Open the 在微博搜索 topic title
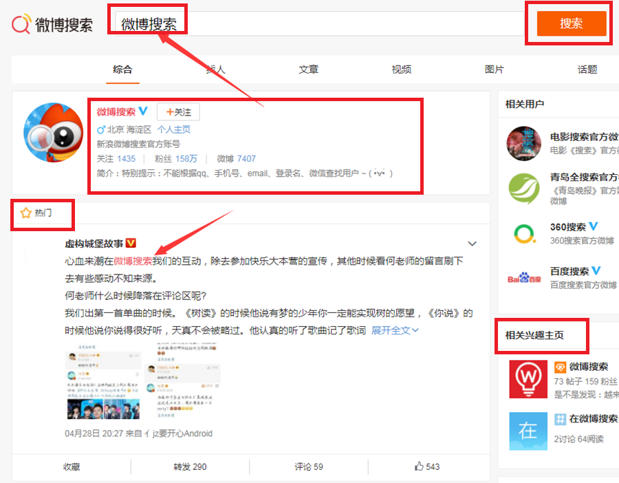The height and width of the screenshot is (483, 619). [x=594, y=418]
